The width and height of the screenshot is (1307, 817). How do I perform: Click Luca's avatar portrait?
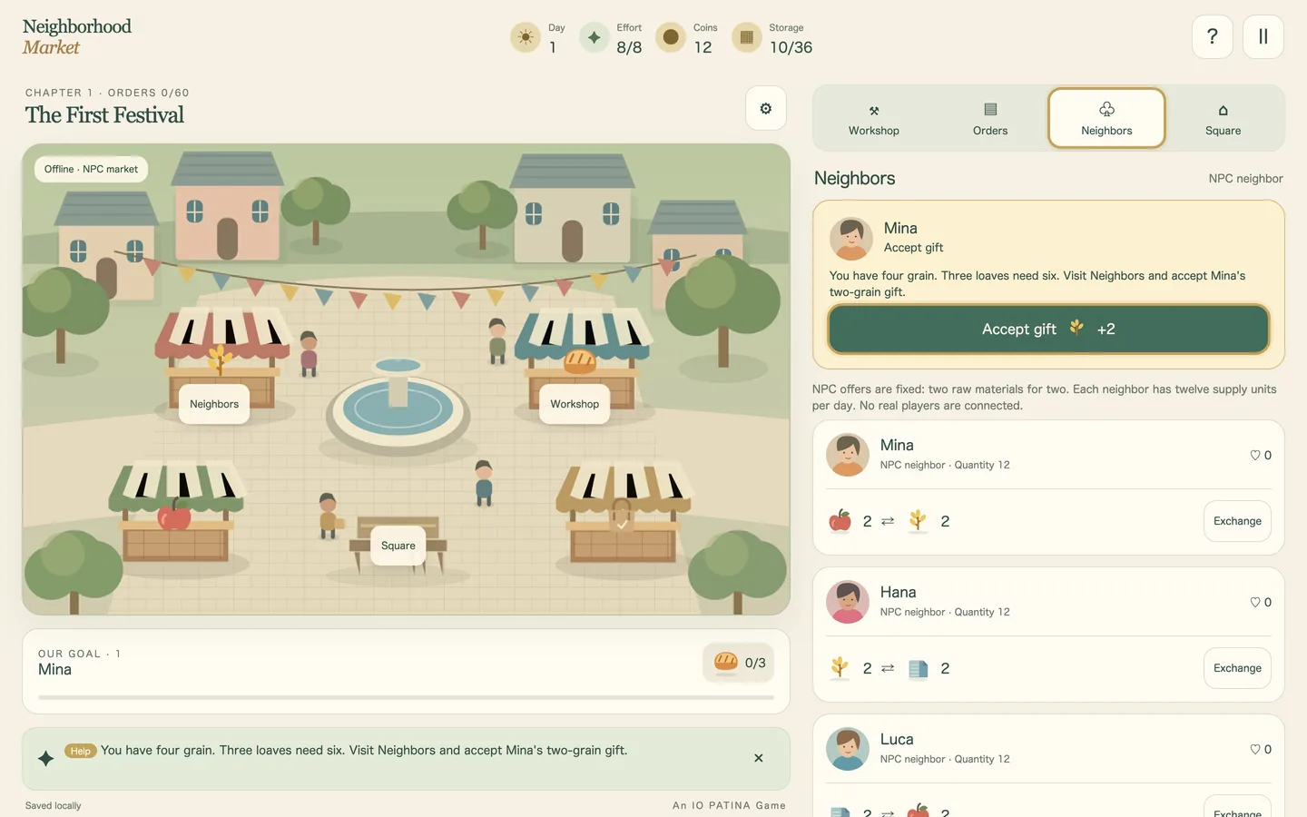tap(847, 749)
